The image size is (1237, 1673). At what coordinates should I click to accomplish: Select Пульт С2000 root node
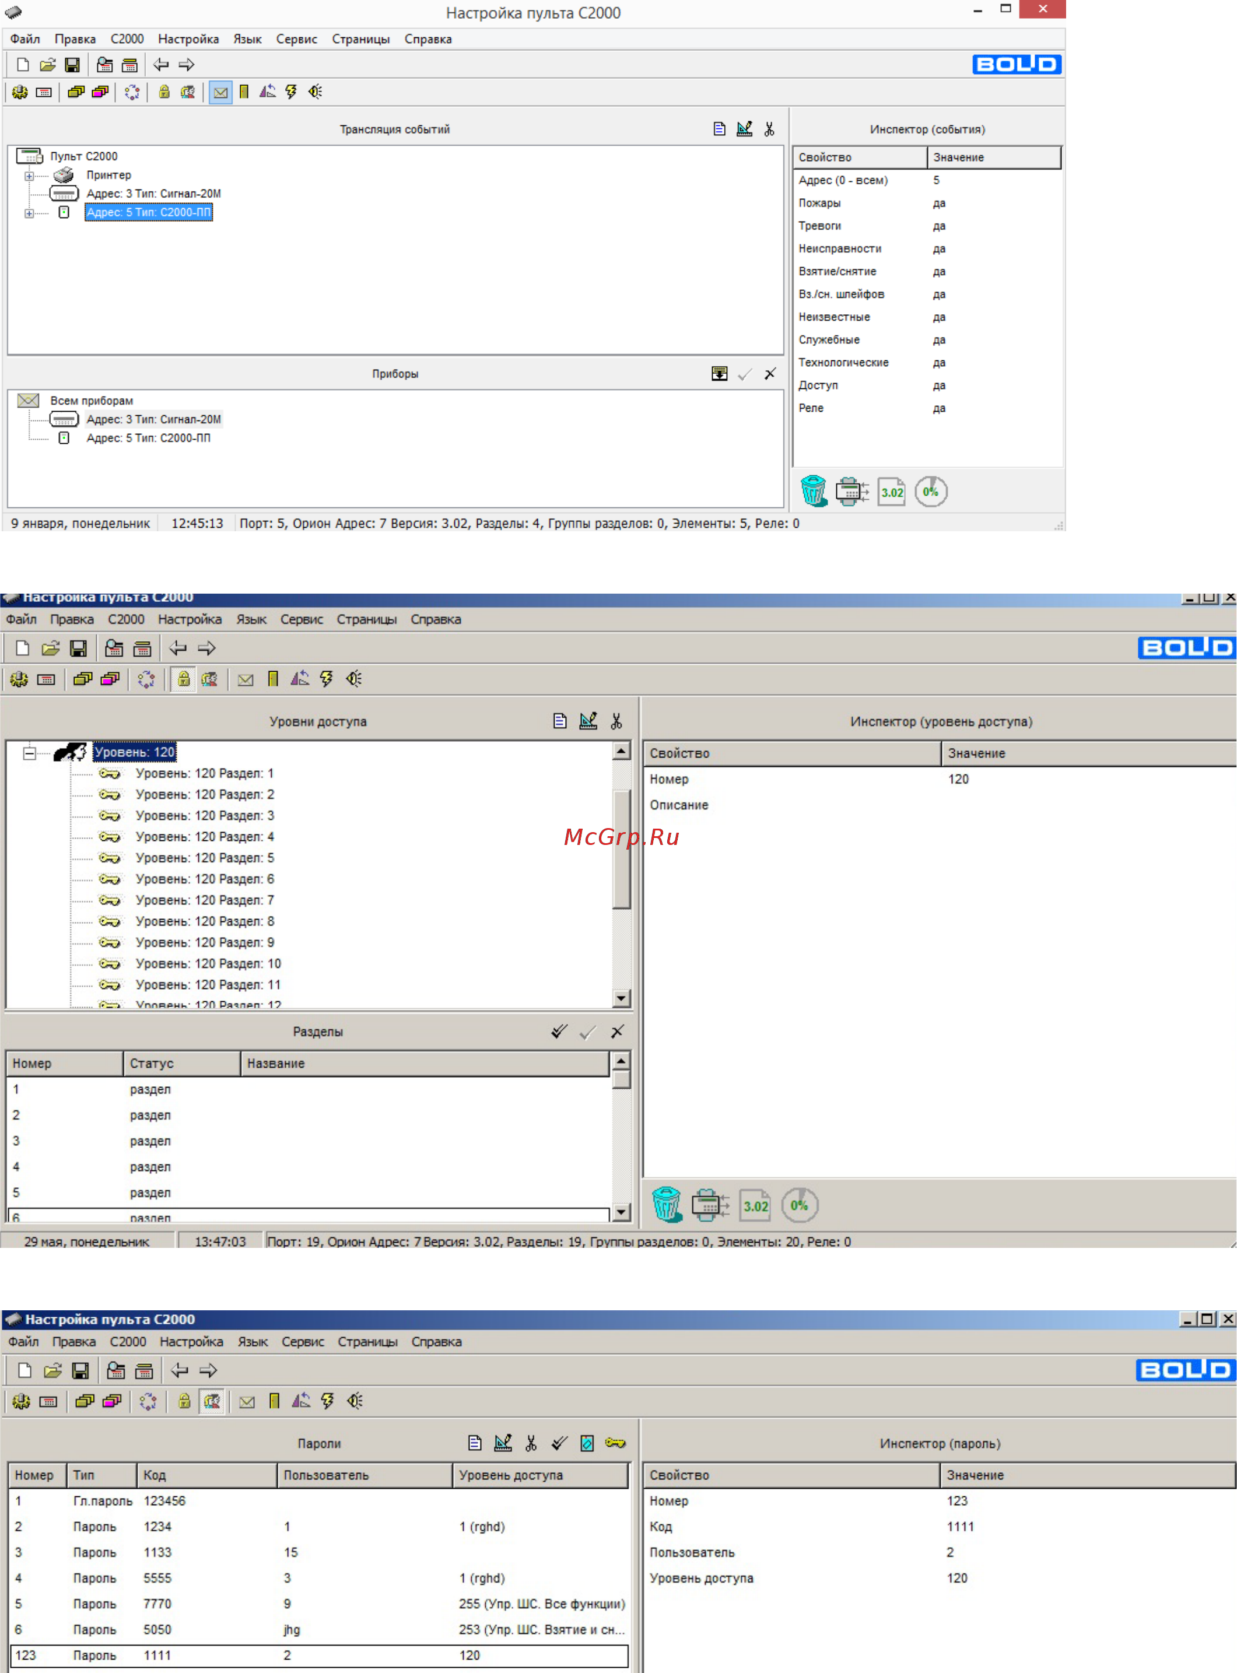84,156
